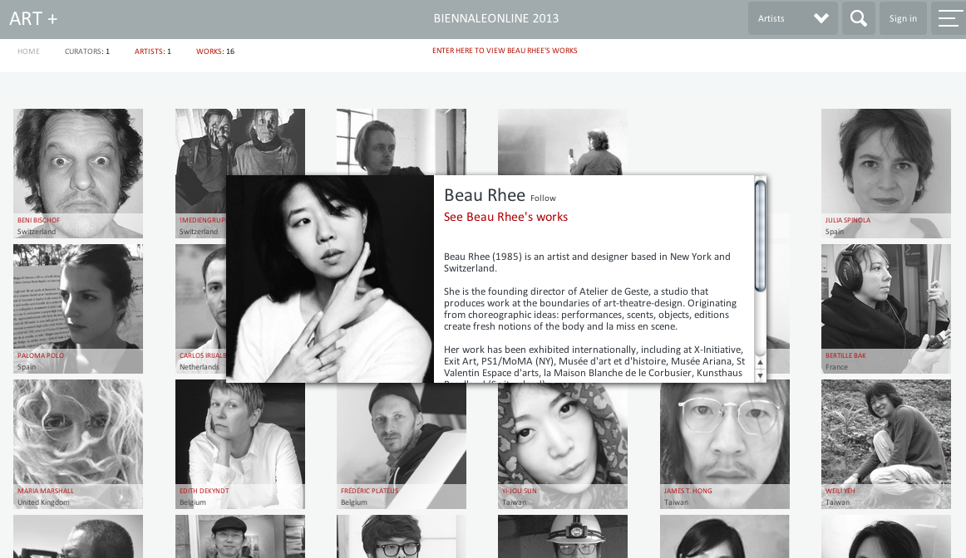Select the ARTISTS: 1 tab
The image size is (966, 558).
[x=153, y=51]
